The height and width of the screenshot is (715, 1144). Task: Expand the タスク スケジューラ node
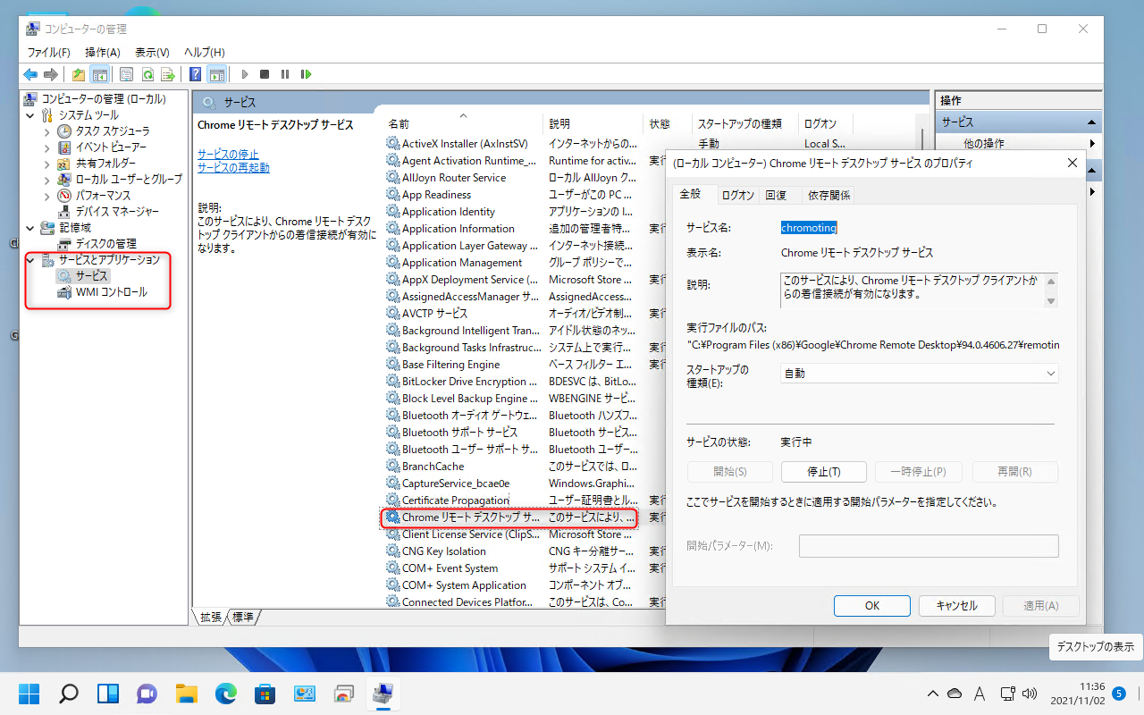47,131
